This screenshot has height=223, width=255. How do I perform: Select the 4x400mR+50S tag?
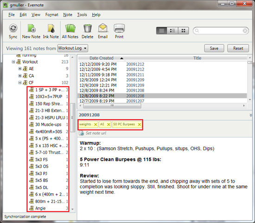tap(49, 131)
